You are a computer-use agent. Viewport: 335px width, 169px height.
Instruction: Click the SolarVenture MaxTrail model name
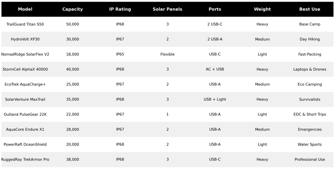click(x=25, y=100)
